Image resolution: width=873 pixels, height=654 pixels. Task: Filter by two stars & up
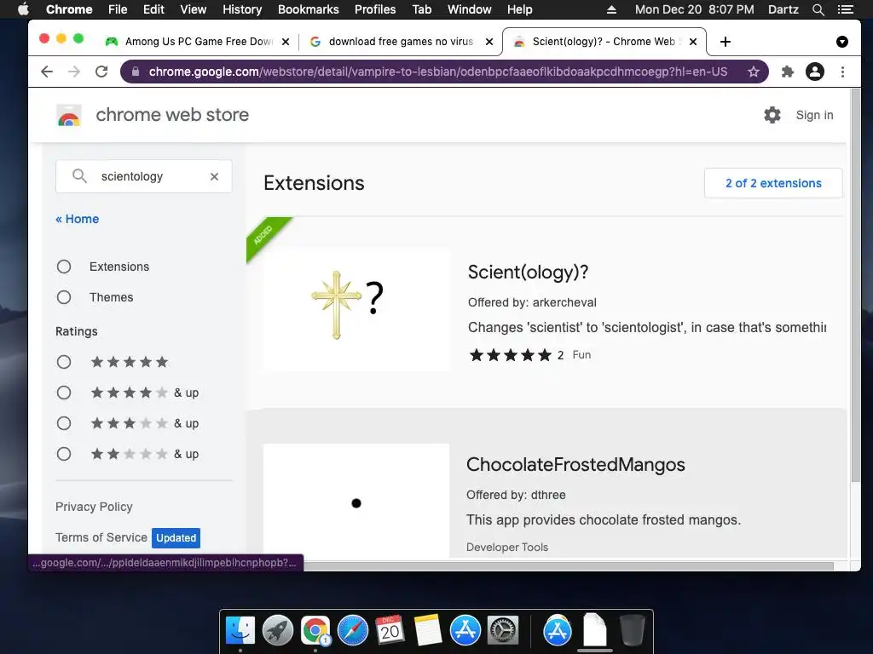(64, 455)
